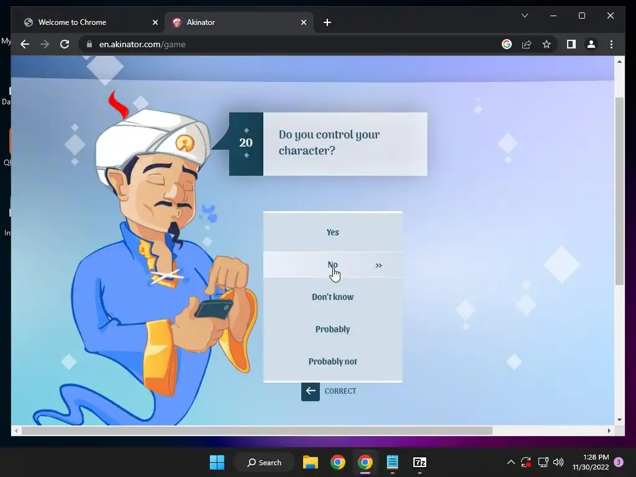Open the Chrome profile icon
This screenshot has height=477, width=636.
[591, 44]
